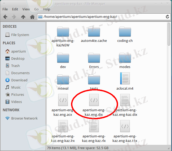Viewport: 172px width, 151px height.
Task: Select the mteval folder icon
Action: point(63,80)
